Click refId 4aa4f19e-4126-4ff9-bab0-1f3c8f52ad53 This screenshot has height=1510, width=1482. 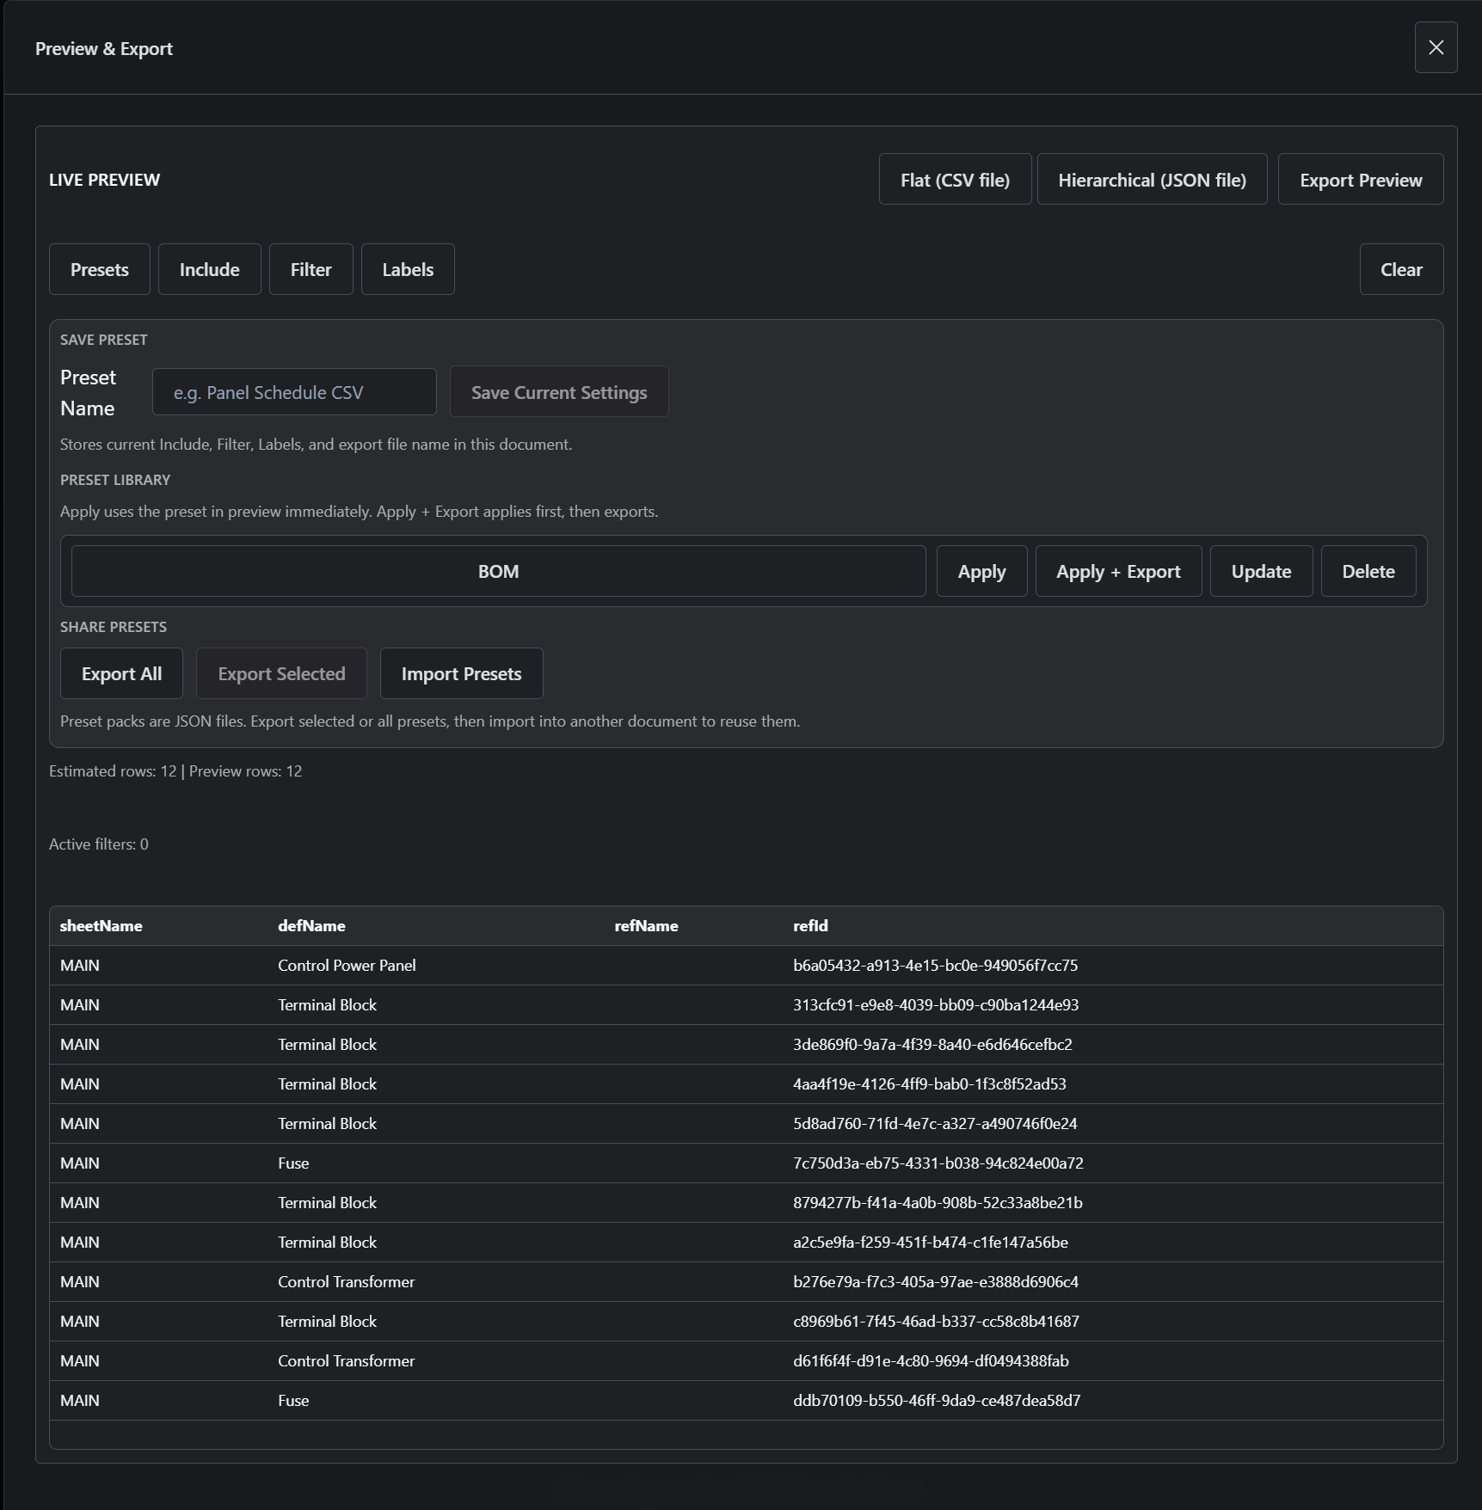(929, 1084)
